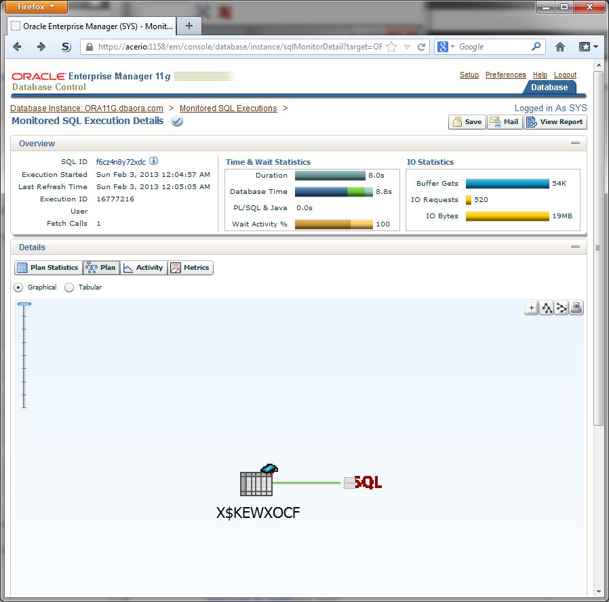Go to the browser Home page
This screenshot has width=609, height=602.
(x=560, y=47)
